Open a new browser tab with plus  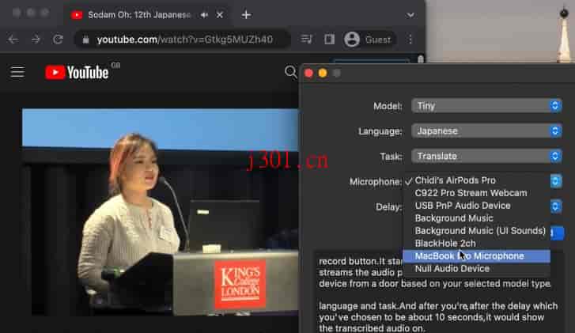[247, 15]
